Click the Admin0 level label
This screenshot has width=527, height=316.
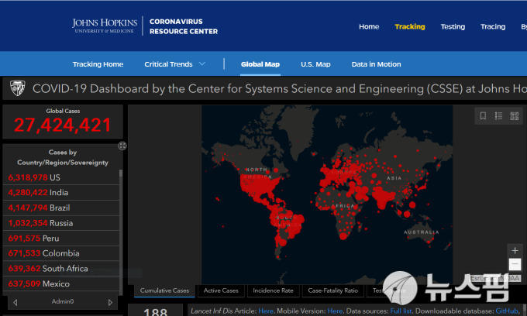coord(63,301)
